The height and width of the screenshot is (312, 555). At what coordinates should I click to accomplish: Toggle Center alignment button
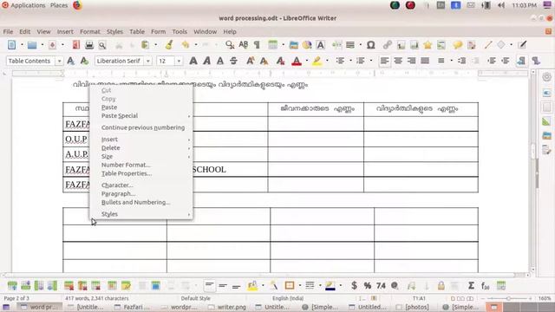coord(398,61)
